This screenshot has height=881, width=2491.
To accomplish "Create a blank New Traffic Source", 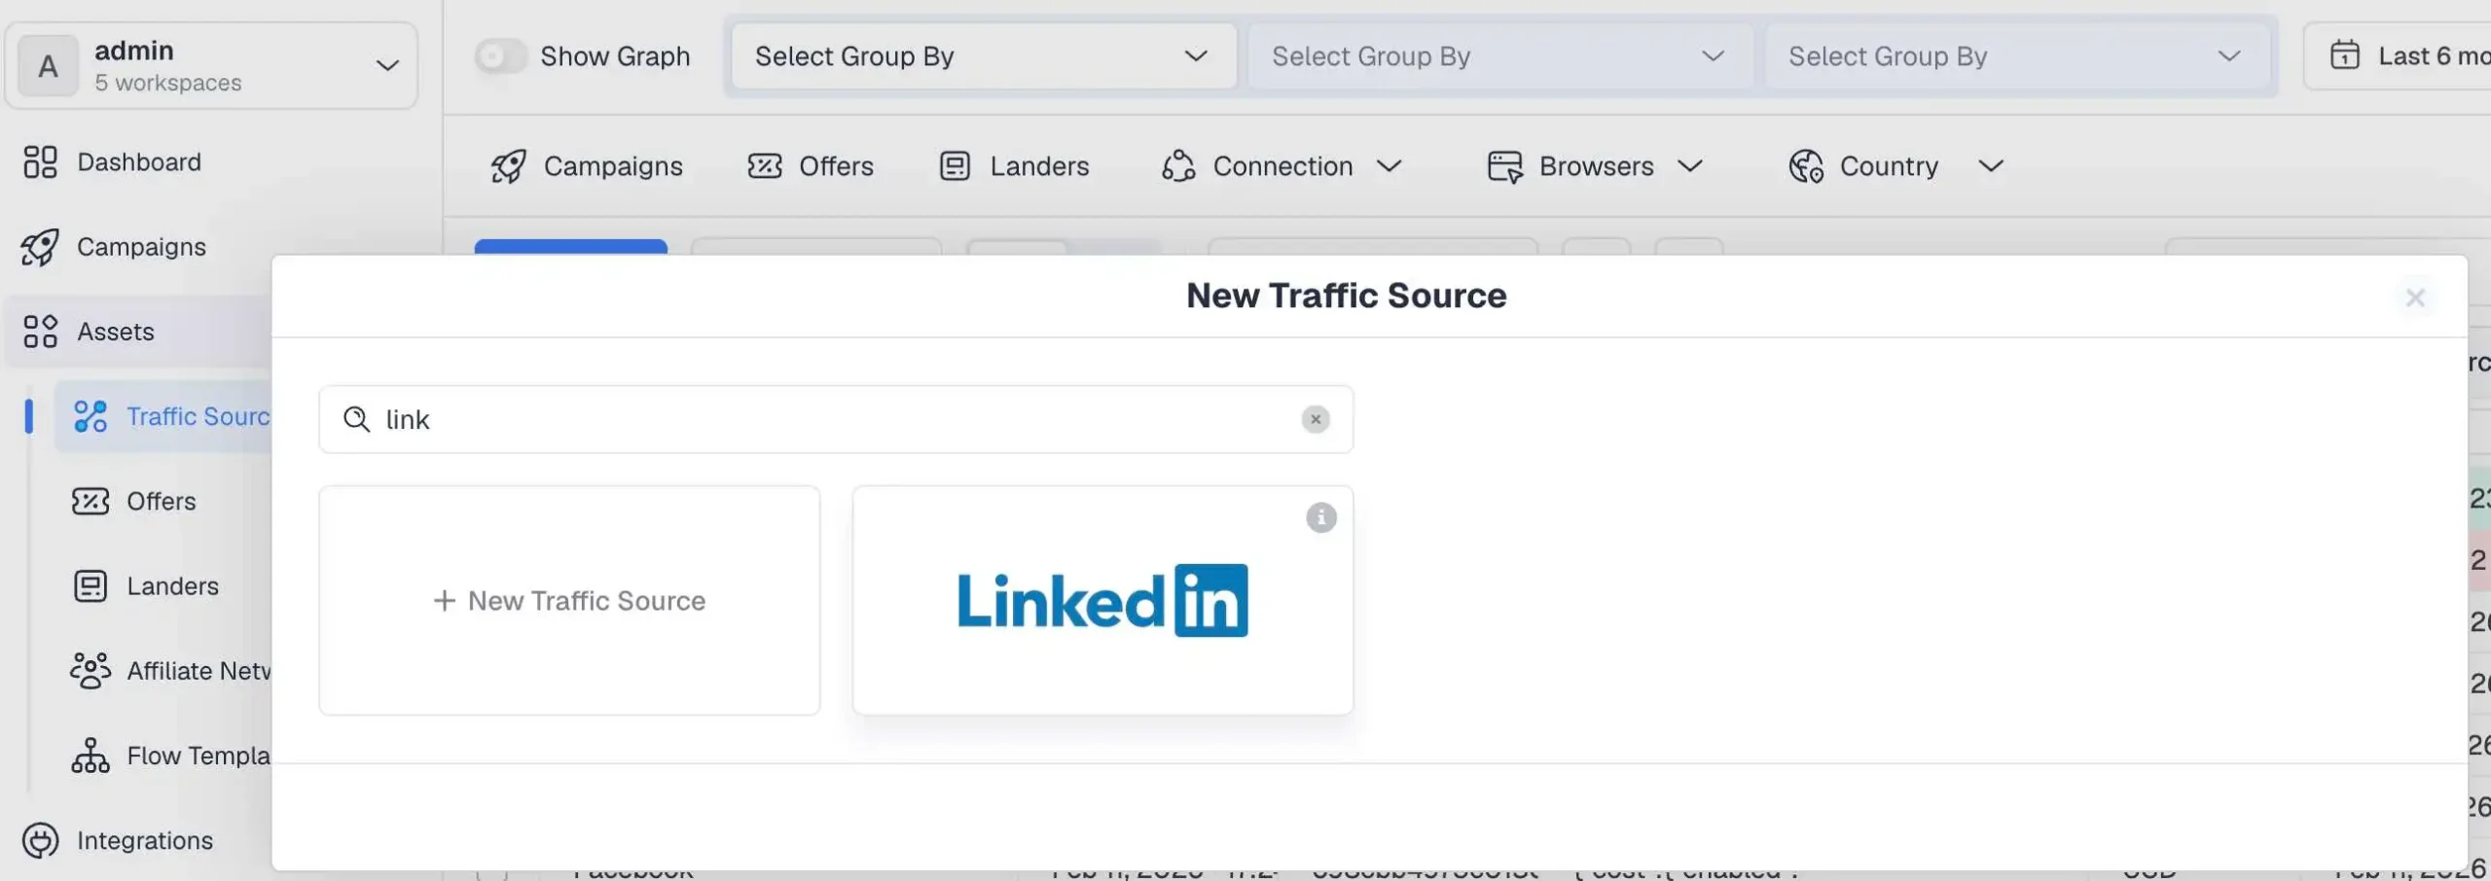I will tap(569, 601).
